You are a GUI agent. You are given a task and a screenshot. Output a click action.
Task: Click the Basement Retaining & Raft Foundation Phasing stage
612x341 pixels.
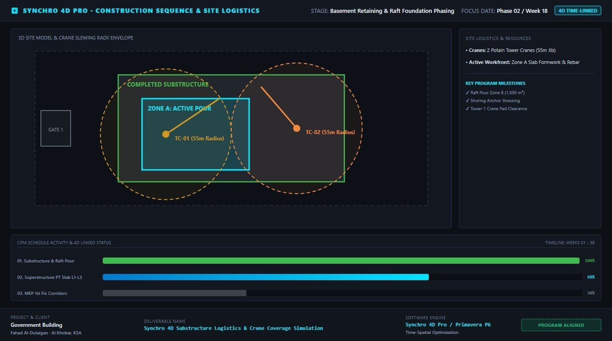[392, 11]
